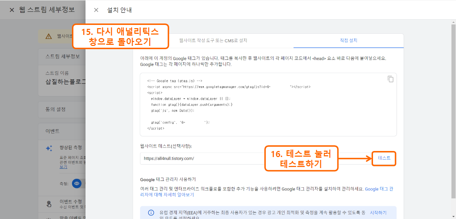This screenshot has width=456, height=219.
Task: Click the 향상된 측정 sparkle icon
Action: 49,148
